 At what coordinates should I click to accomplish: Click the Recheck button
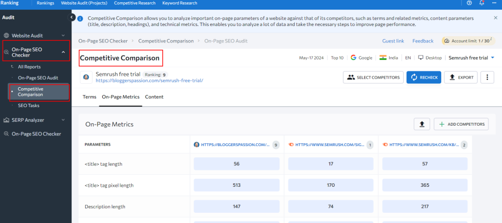point(424,77)
